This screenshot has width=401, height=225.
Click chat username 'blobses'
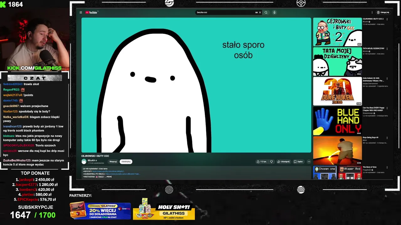pos(9,136)
